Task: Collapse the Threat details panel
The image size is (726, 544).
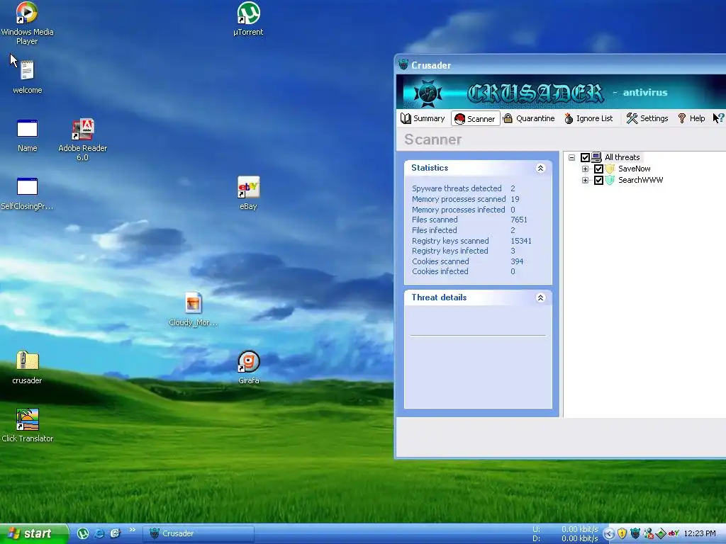Action: [540, 297]
